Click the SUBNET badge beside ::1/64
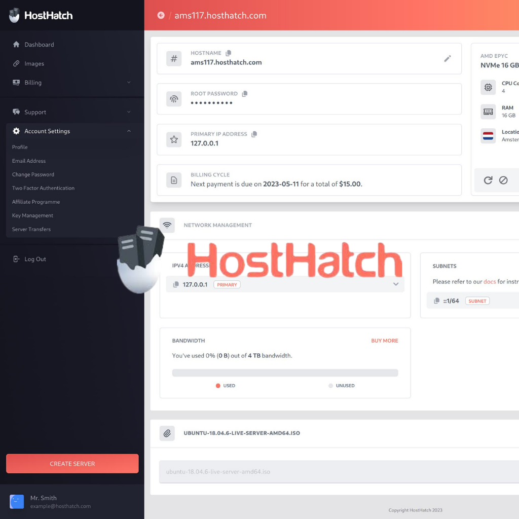Screen dimensions: 519x519 (477, 301)
